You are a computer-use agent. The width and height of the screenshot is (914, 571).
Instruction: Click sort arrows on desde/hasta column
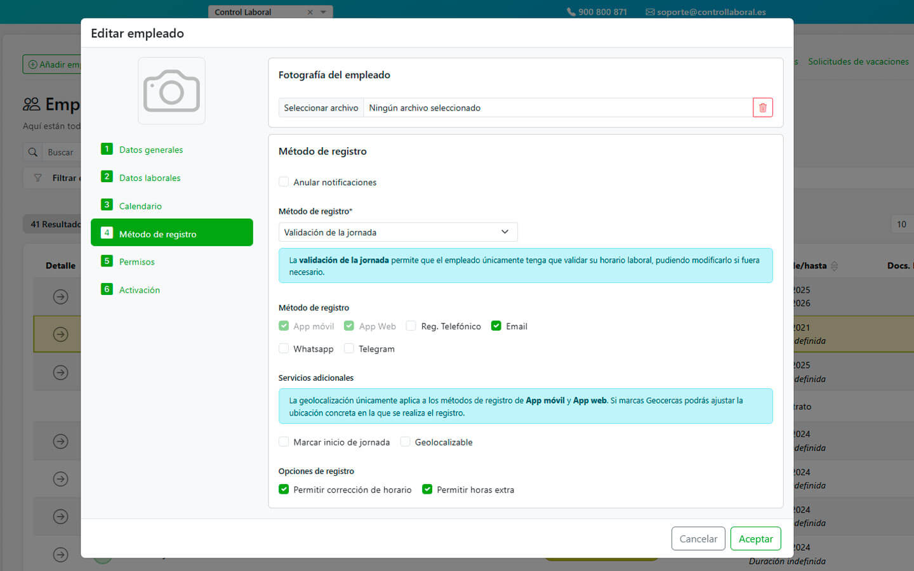click(x=835, y=266)
